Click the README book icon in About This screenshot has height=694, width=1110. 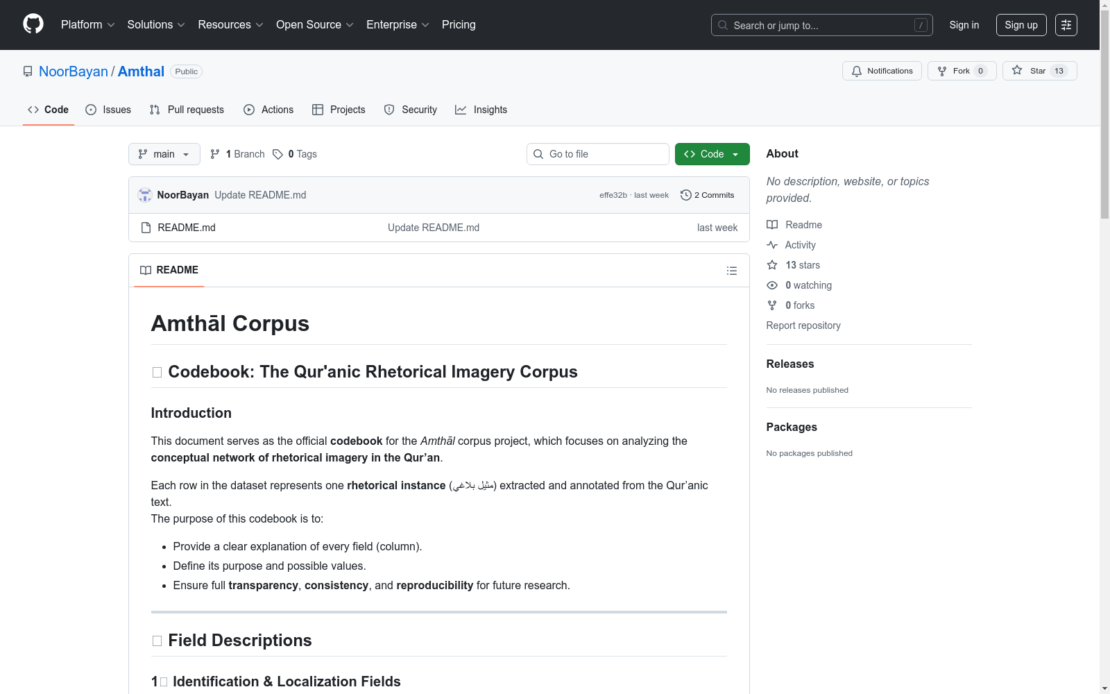pos(772,225)
